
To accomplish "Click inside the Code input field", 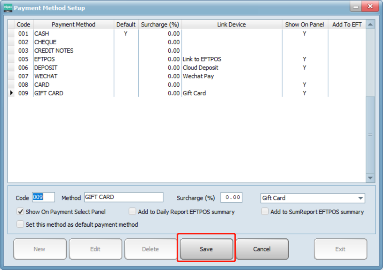I will coord(43,197).
